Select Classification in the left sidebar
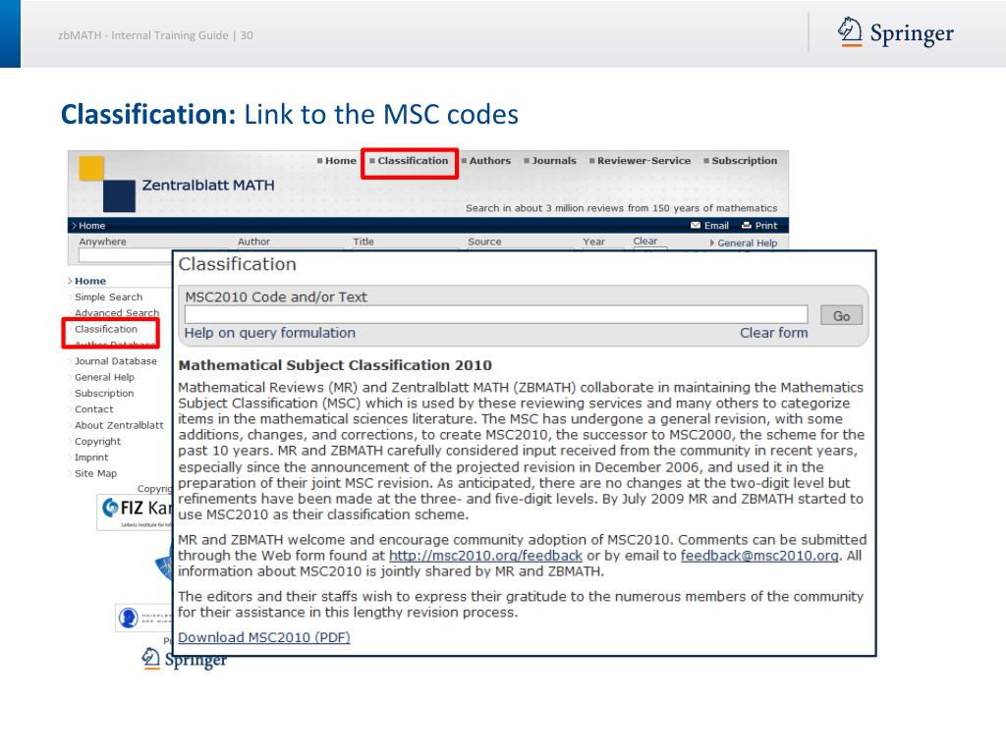 click(106, 329)
